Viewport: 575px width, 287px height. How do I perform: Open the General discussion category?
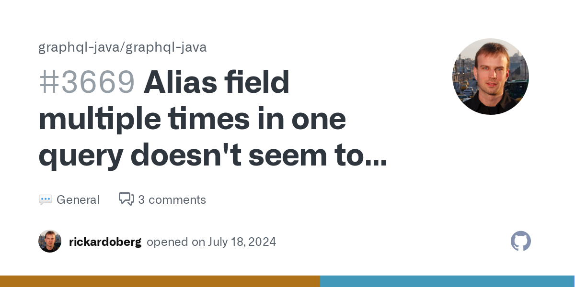78,200
